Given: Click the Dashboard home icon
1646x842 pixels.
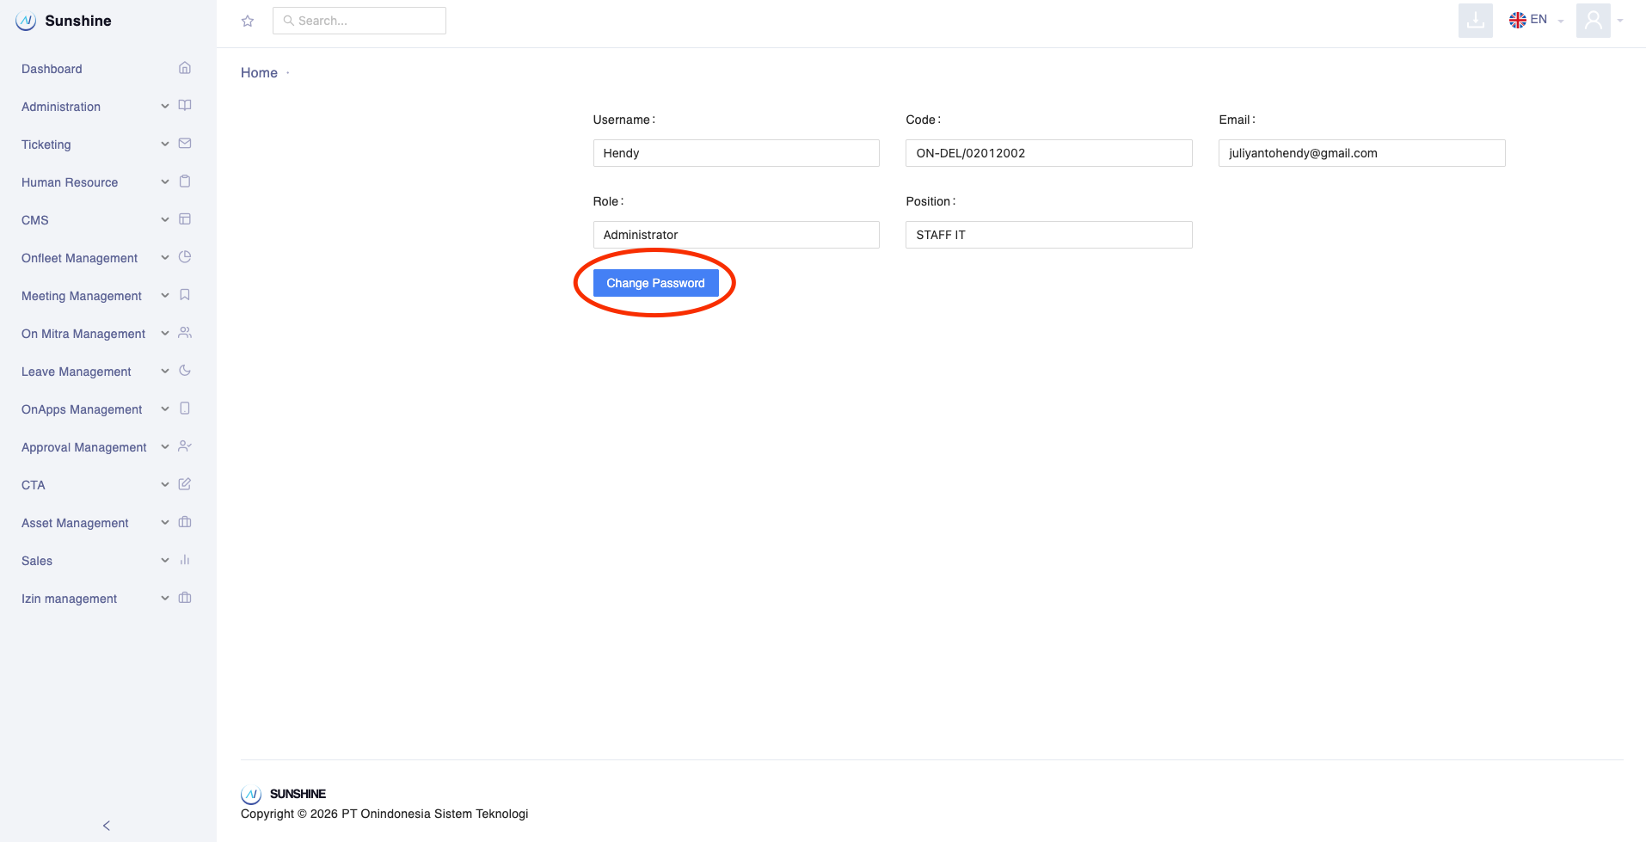Looking at the screenshot, I should pyautogui.click(x=184, y=68).
